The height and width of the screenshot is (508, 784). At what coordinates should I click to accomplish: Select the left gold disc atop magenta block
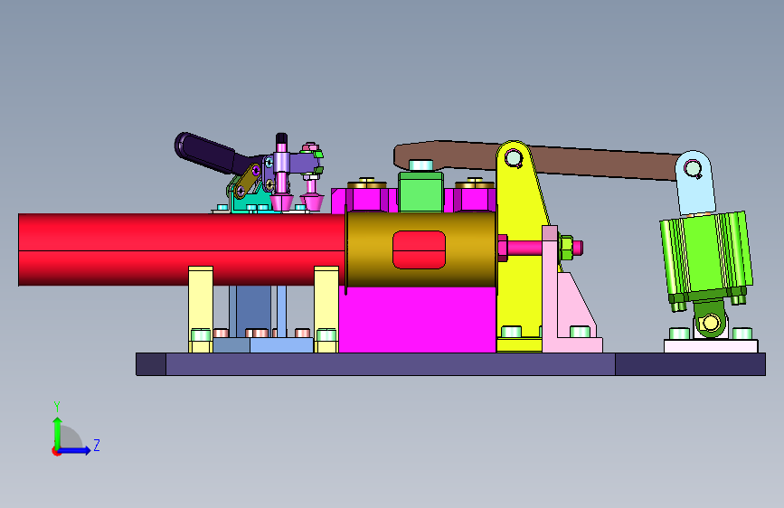point(367,183)
